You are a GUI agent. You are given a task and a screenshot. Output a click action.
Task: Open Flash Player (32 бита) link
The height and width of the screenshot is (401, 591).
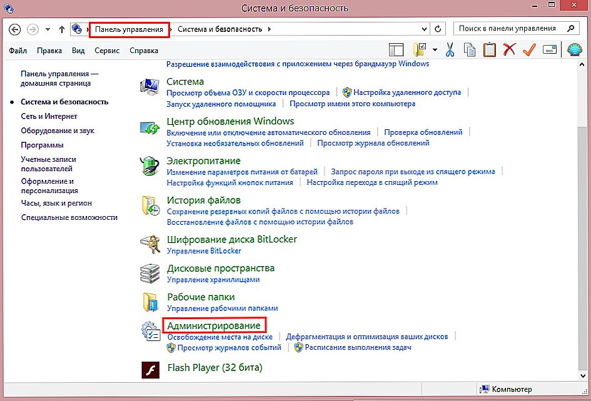pyautogui.click(x=215, y=367)
